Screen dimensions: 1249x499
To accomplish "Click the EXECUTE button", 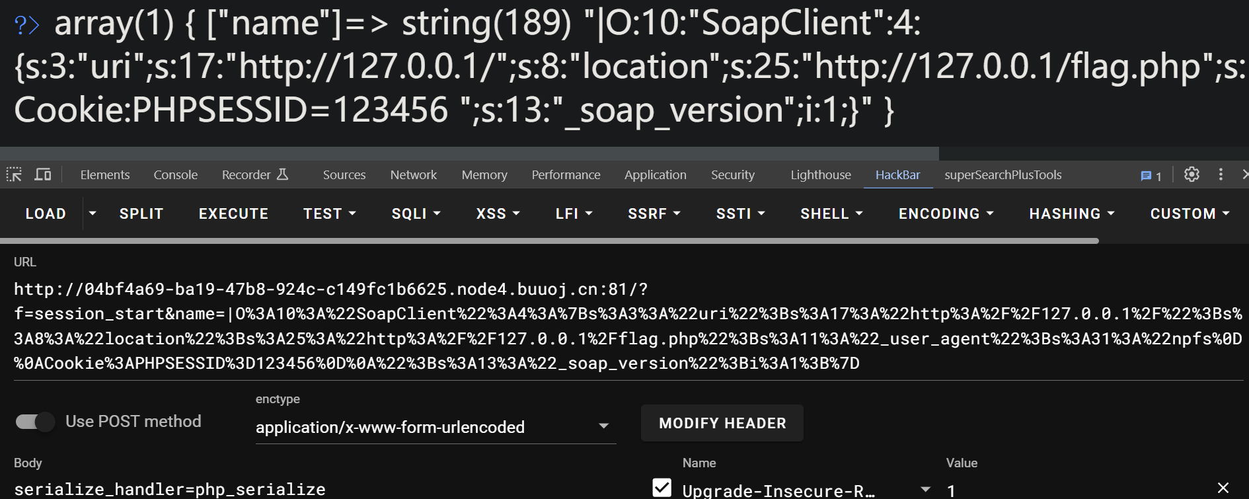I will pos(234,213).
